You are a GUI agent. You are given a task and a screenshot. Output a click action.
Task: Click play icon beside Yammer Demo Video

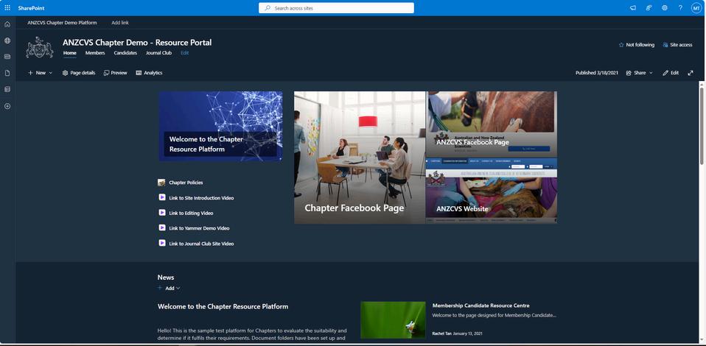[x=162, y=228]
